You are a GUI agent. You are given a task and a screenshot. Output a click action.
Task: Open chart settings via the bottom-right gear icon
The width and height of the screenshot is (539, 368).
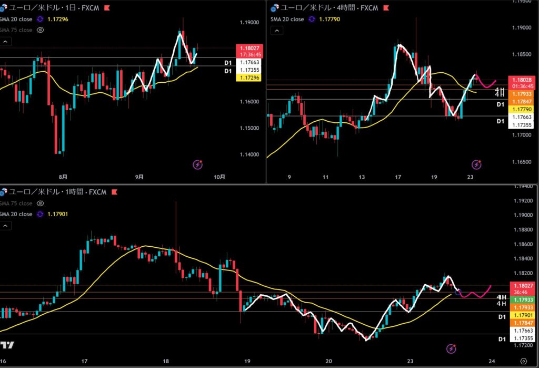point(522,361)
